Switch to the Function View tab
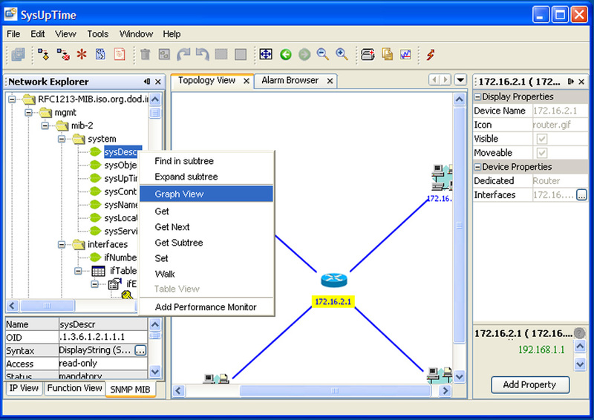Image resolution: width=594 pixels, height=420 pixels. 74,388
